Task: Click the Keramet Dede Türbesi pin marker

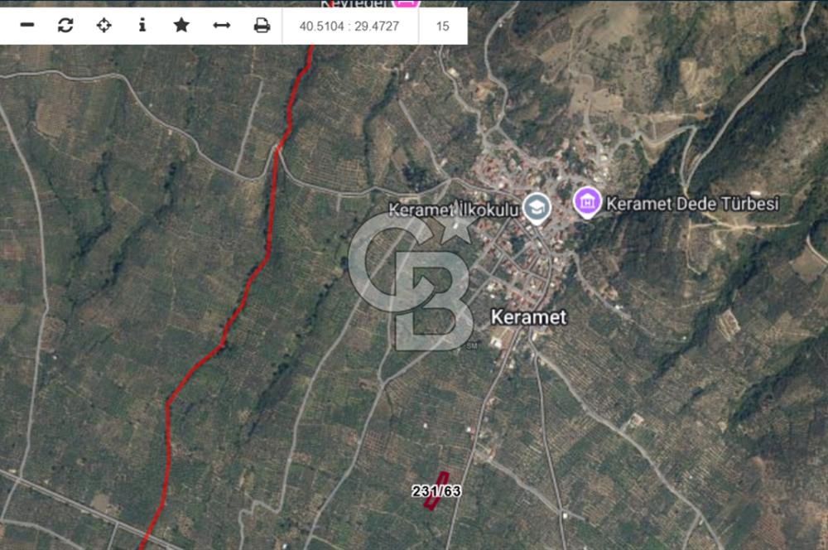Action: 587,202
